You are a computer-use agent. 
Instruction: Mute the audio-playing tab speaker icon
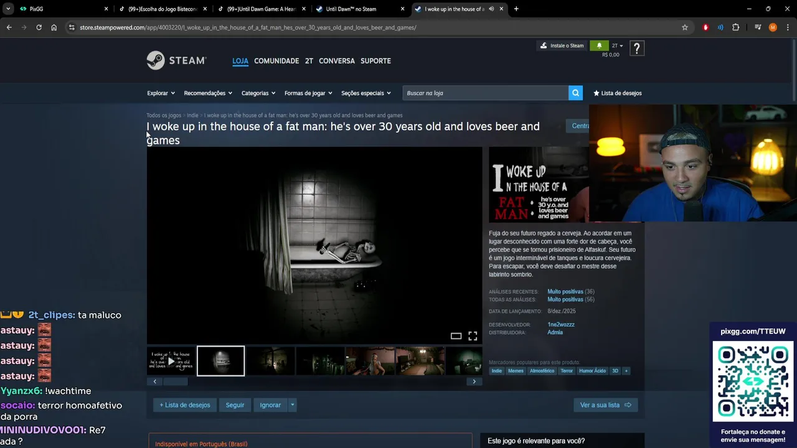tap(491, 9)
